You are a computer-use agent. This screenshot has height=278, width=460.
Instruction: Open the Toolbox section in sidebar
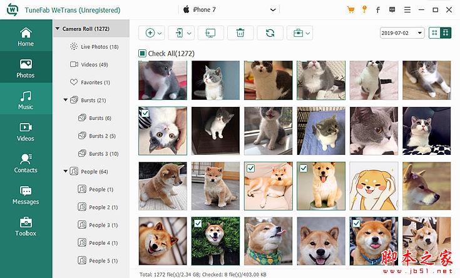26,227
